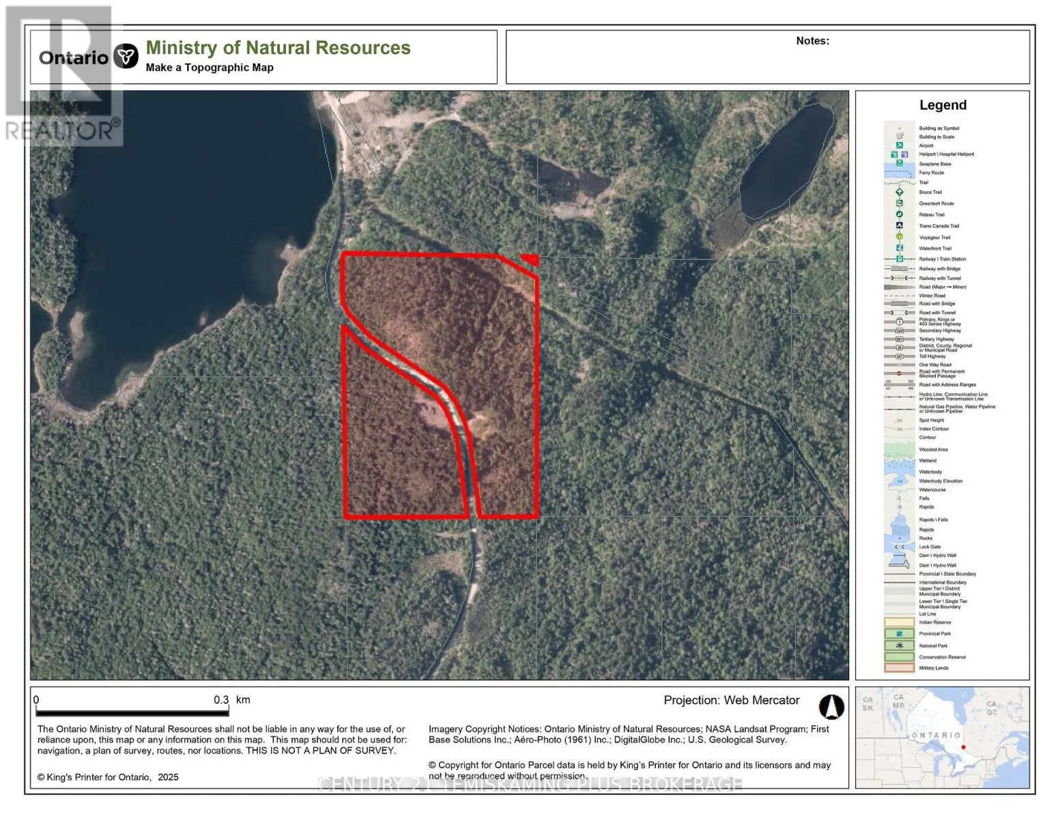Screen dimensions: 1060x819
Task: Click the Railway Train Station symbol
Action: pos(899,259)
